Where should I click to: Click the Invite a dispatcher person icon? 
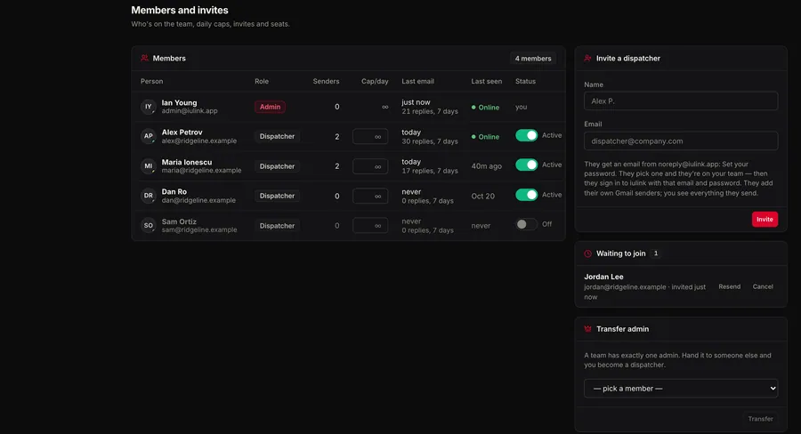tap(588, 58)
